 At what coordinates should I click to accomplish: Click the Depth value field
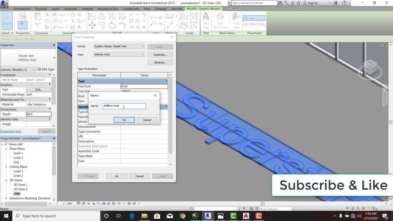click(x=39, y=114)
